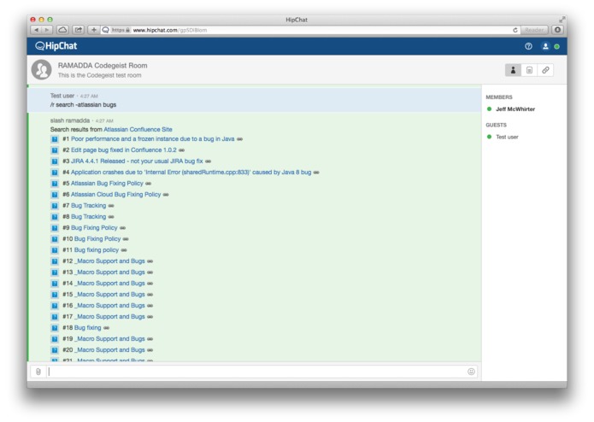This screenshot has height=422, width=594.
Task: Open result #18 Bug fixing link
Action: [88, 327]
